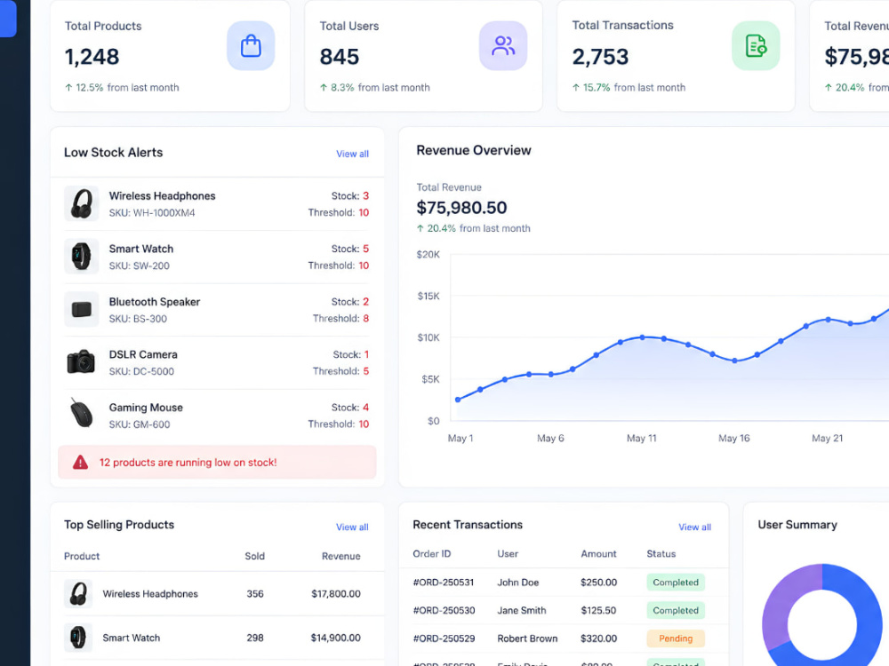Image resolution: width=889 pixels, height=666 pixels.
Task: Click Gaming Mouse product name
Action: click(146, 408)
